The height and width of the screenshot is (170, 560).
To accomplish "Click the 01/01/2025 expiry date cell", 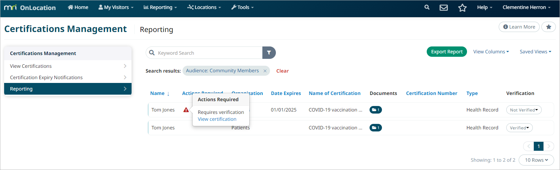I will pyautogui.click(x=283, y=110).
